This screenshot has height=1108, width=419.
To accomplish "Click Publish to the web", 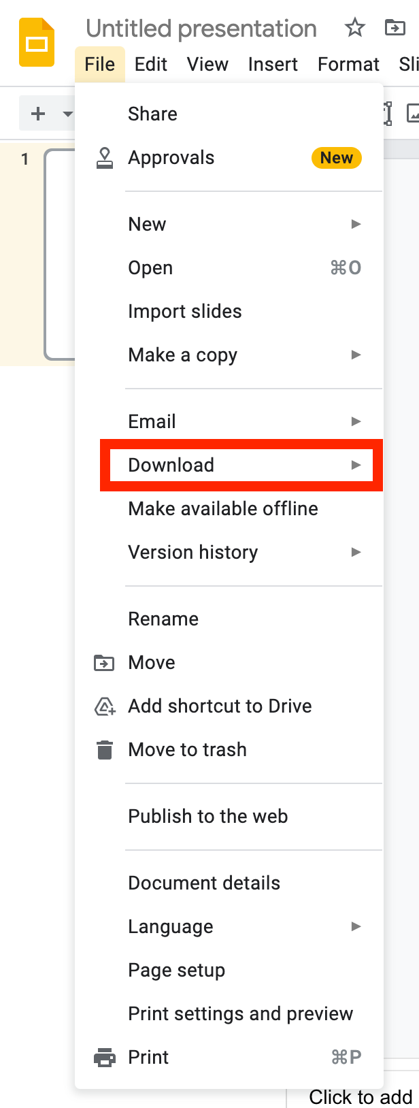I will click(x=208, y=817).
